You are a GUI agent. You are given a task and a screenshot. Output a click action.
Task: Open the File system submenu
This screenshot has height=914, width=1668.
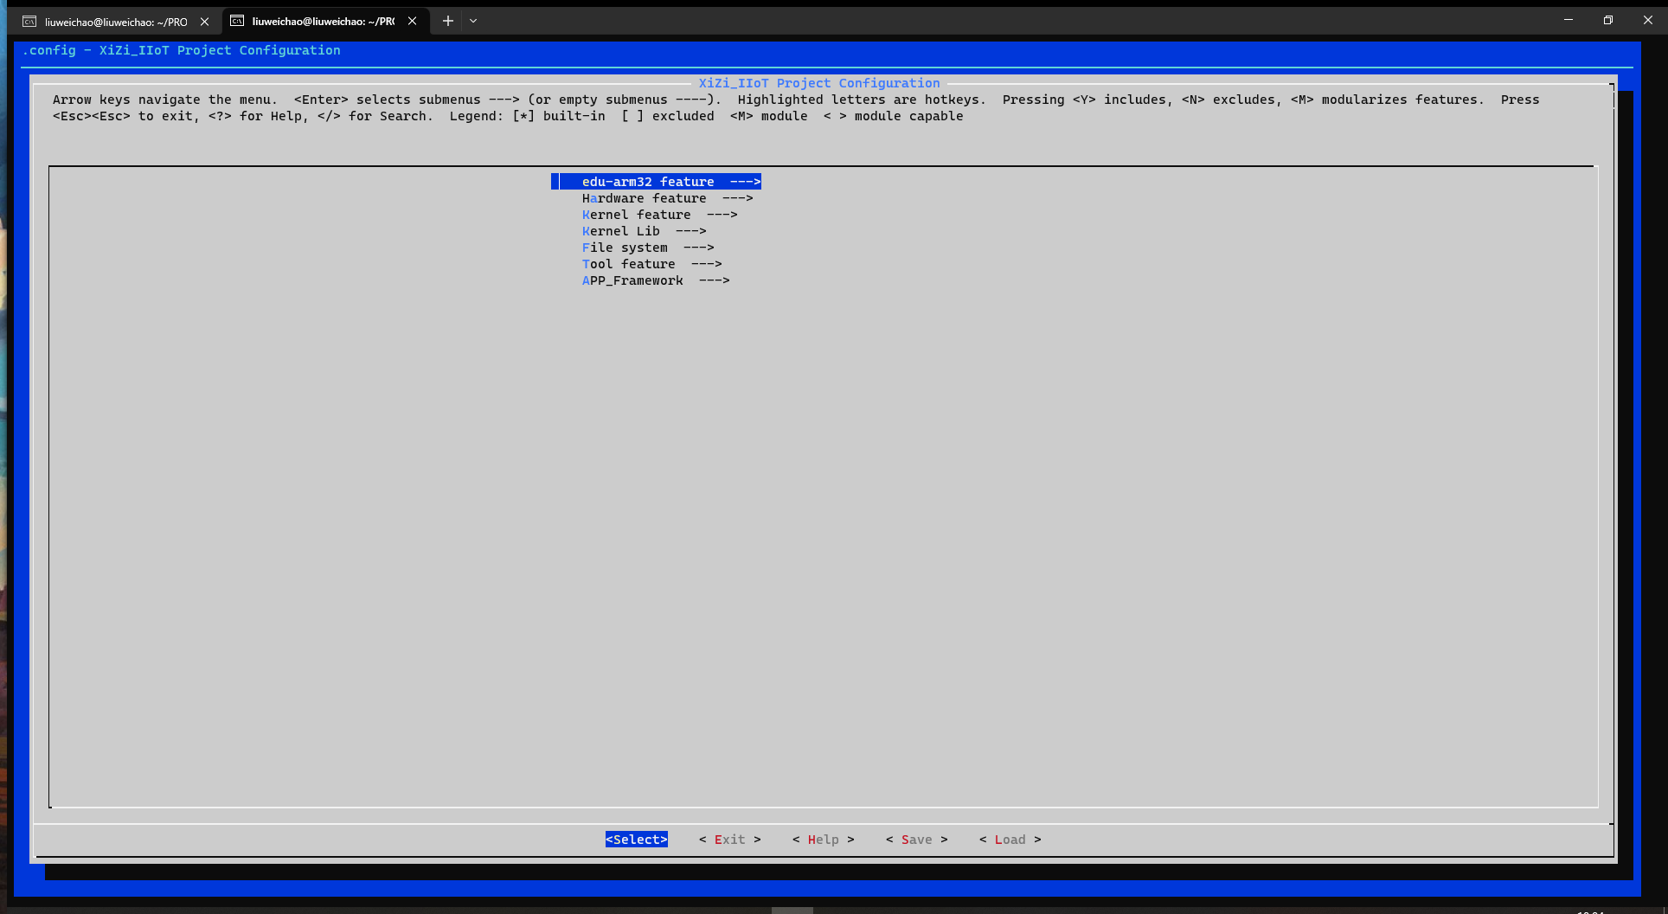pos(647,248)
